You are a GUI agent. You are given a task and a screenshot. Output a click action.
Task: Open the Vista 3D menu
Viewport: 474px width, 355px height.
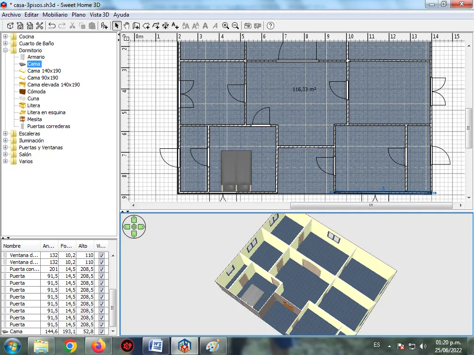pyautogui.click(x=99, y=15)
